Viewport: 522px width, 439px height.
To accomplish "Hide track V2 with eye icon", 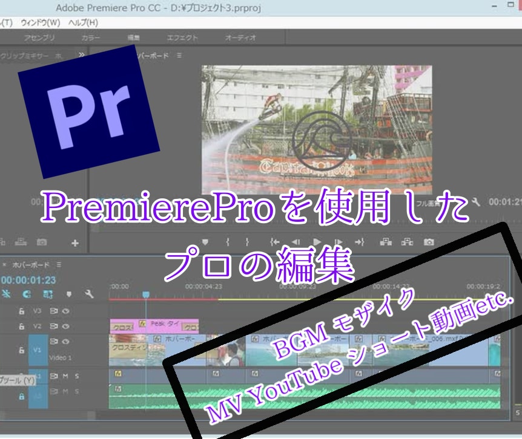I will click(66, 327).
